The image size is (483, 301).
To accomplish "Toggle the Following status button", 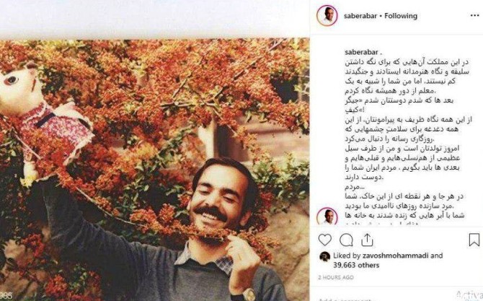I will click(401, 16).
